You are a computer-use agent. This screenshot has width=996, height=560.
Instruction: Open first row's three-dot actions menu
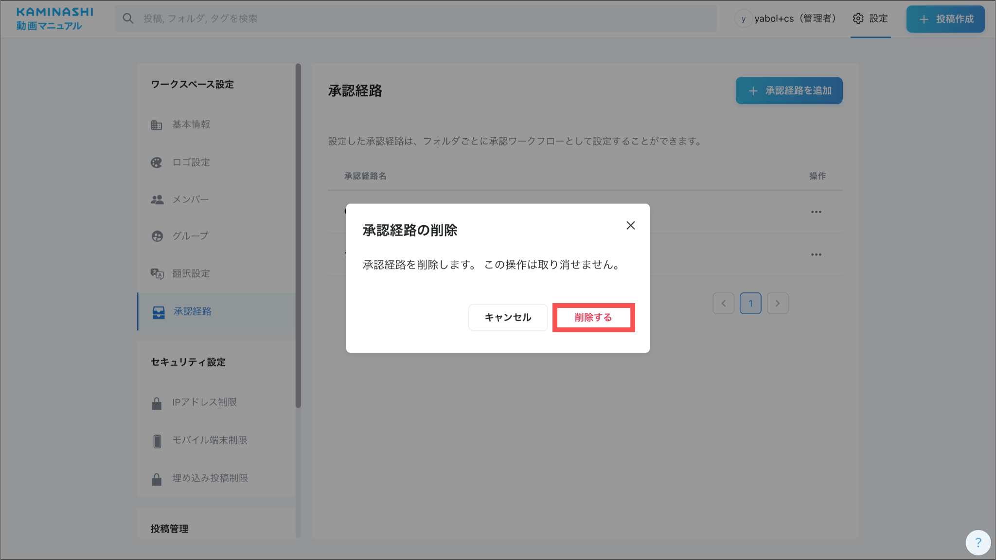coord(816,212)
